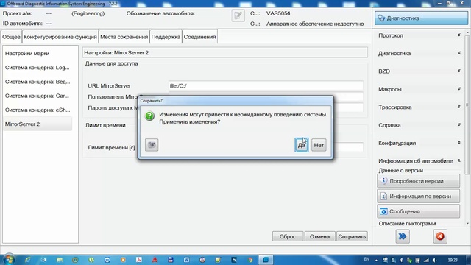Click the blue double-arrow forward icon

403,236
